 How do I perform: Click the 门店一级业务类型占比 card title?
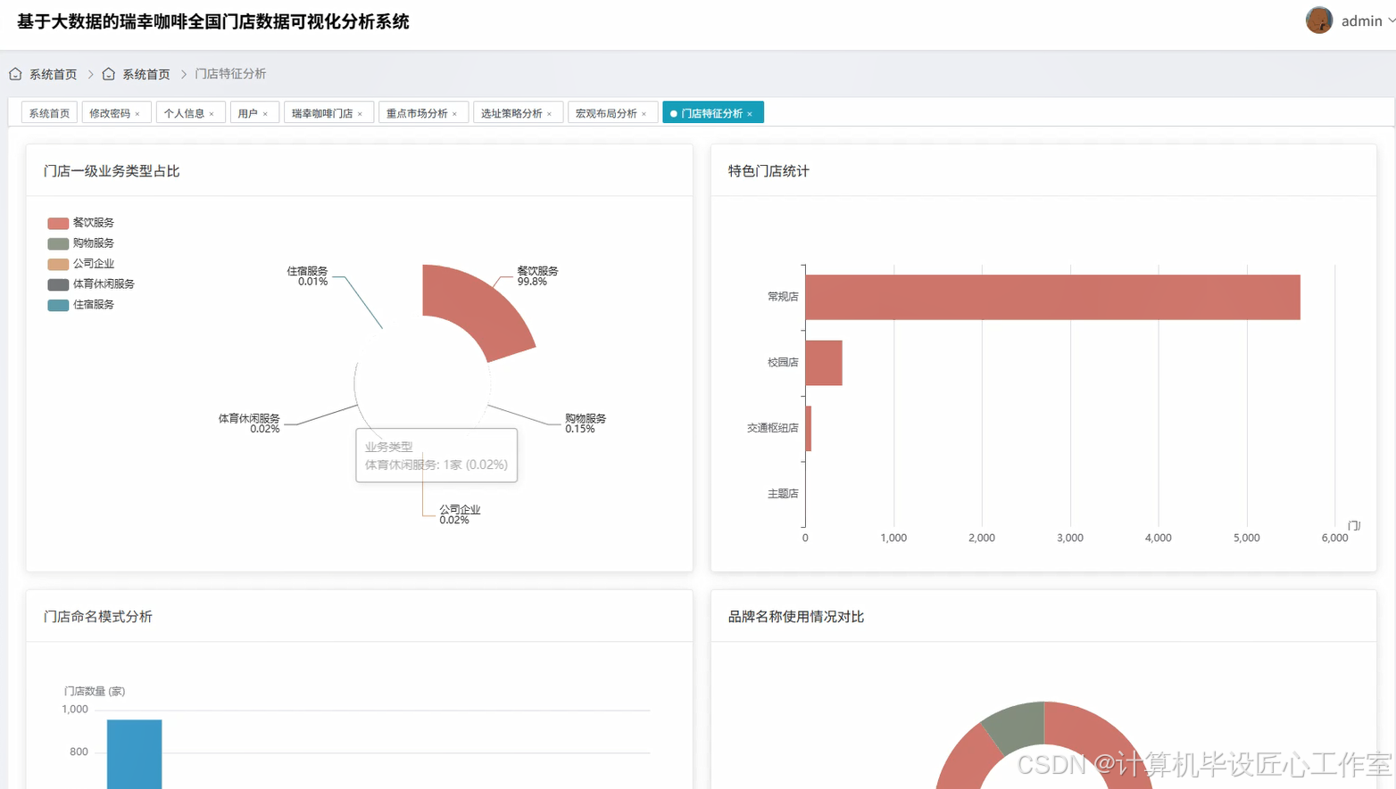click(x=112, y=171)
